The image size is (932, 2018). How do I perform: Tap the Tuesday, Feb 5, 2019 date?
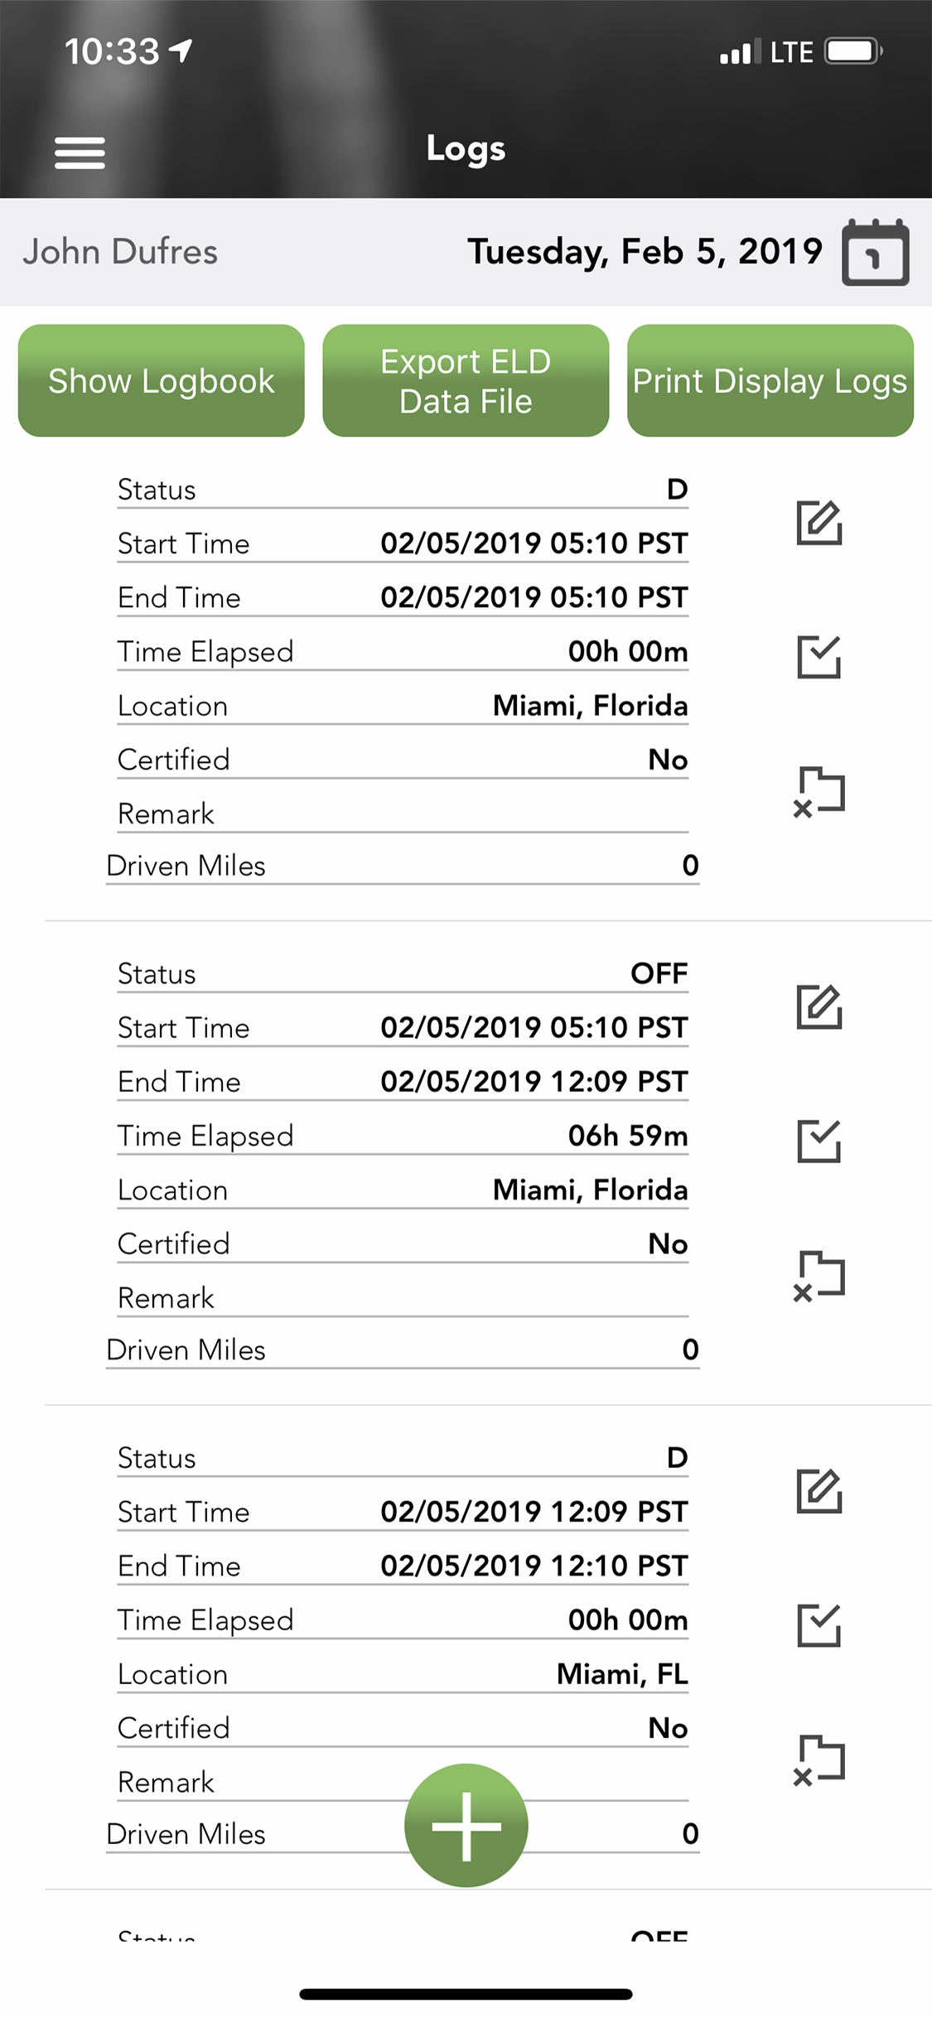645,252
